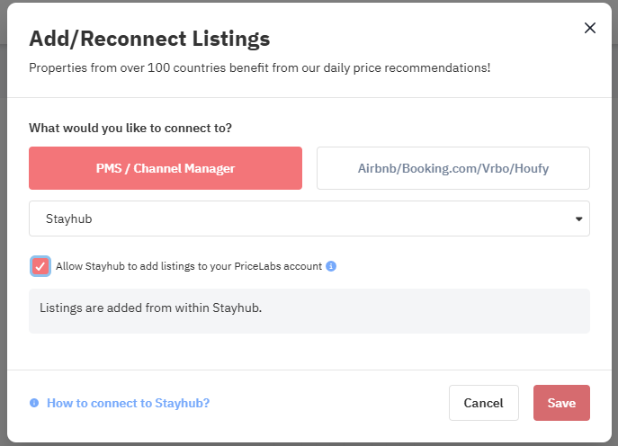
Task: Click the Cancel button
Action: click(x=484, y=403)
